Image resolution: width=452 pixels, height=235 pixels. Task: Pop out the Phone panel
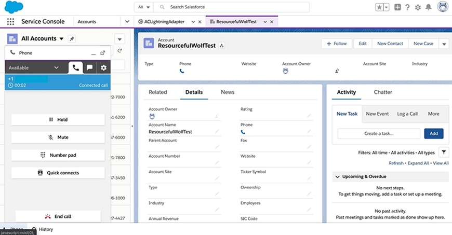tap(103, 53)
